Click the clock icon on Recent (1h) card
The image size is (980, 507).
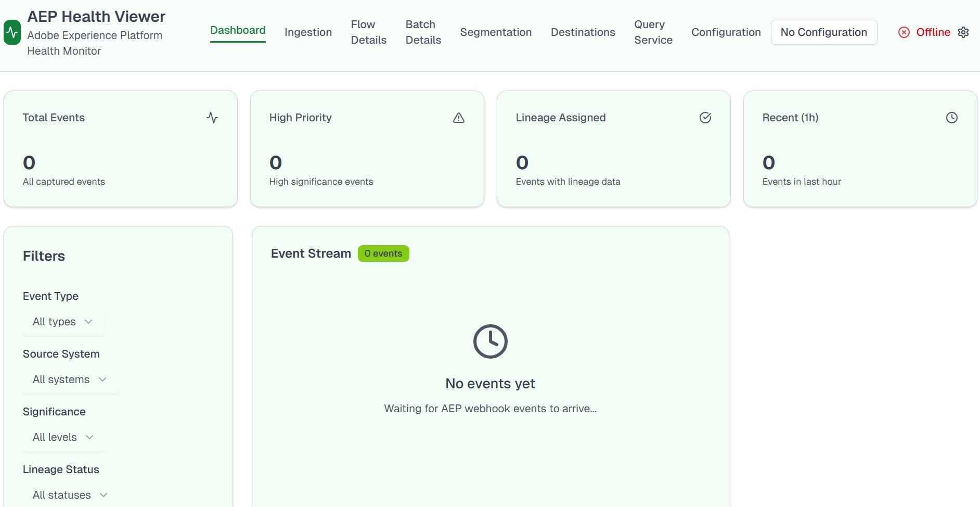pos(952,118)
